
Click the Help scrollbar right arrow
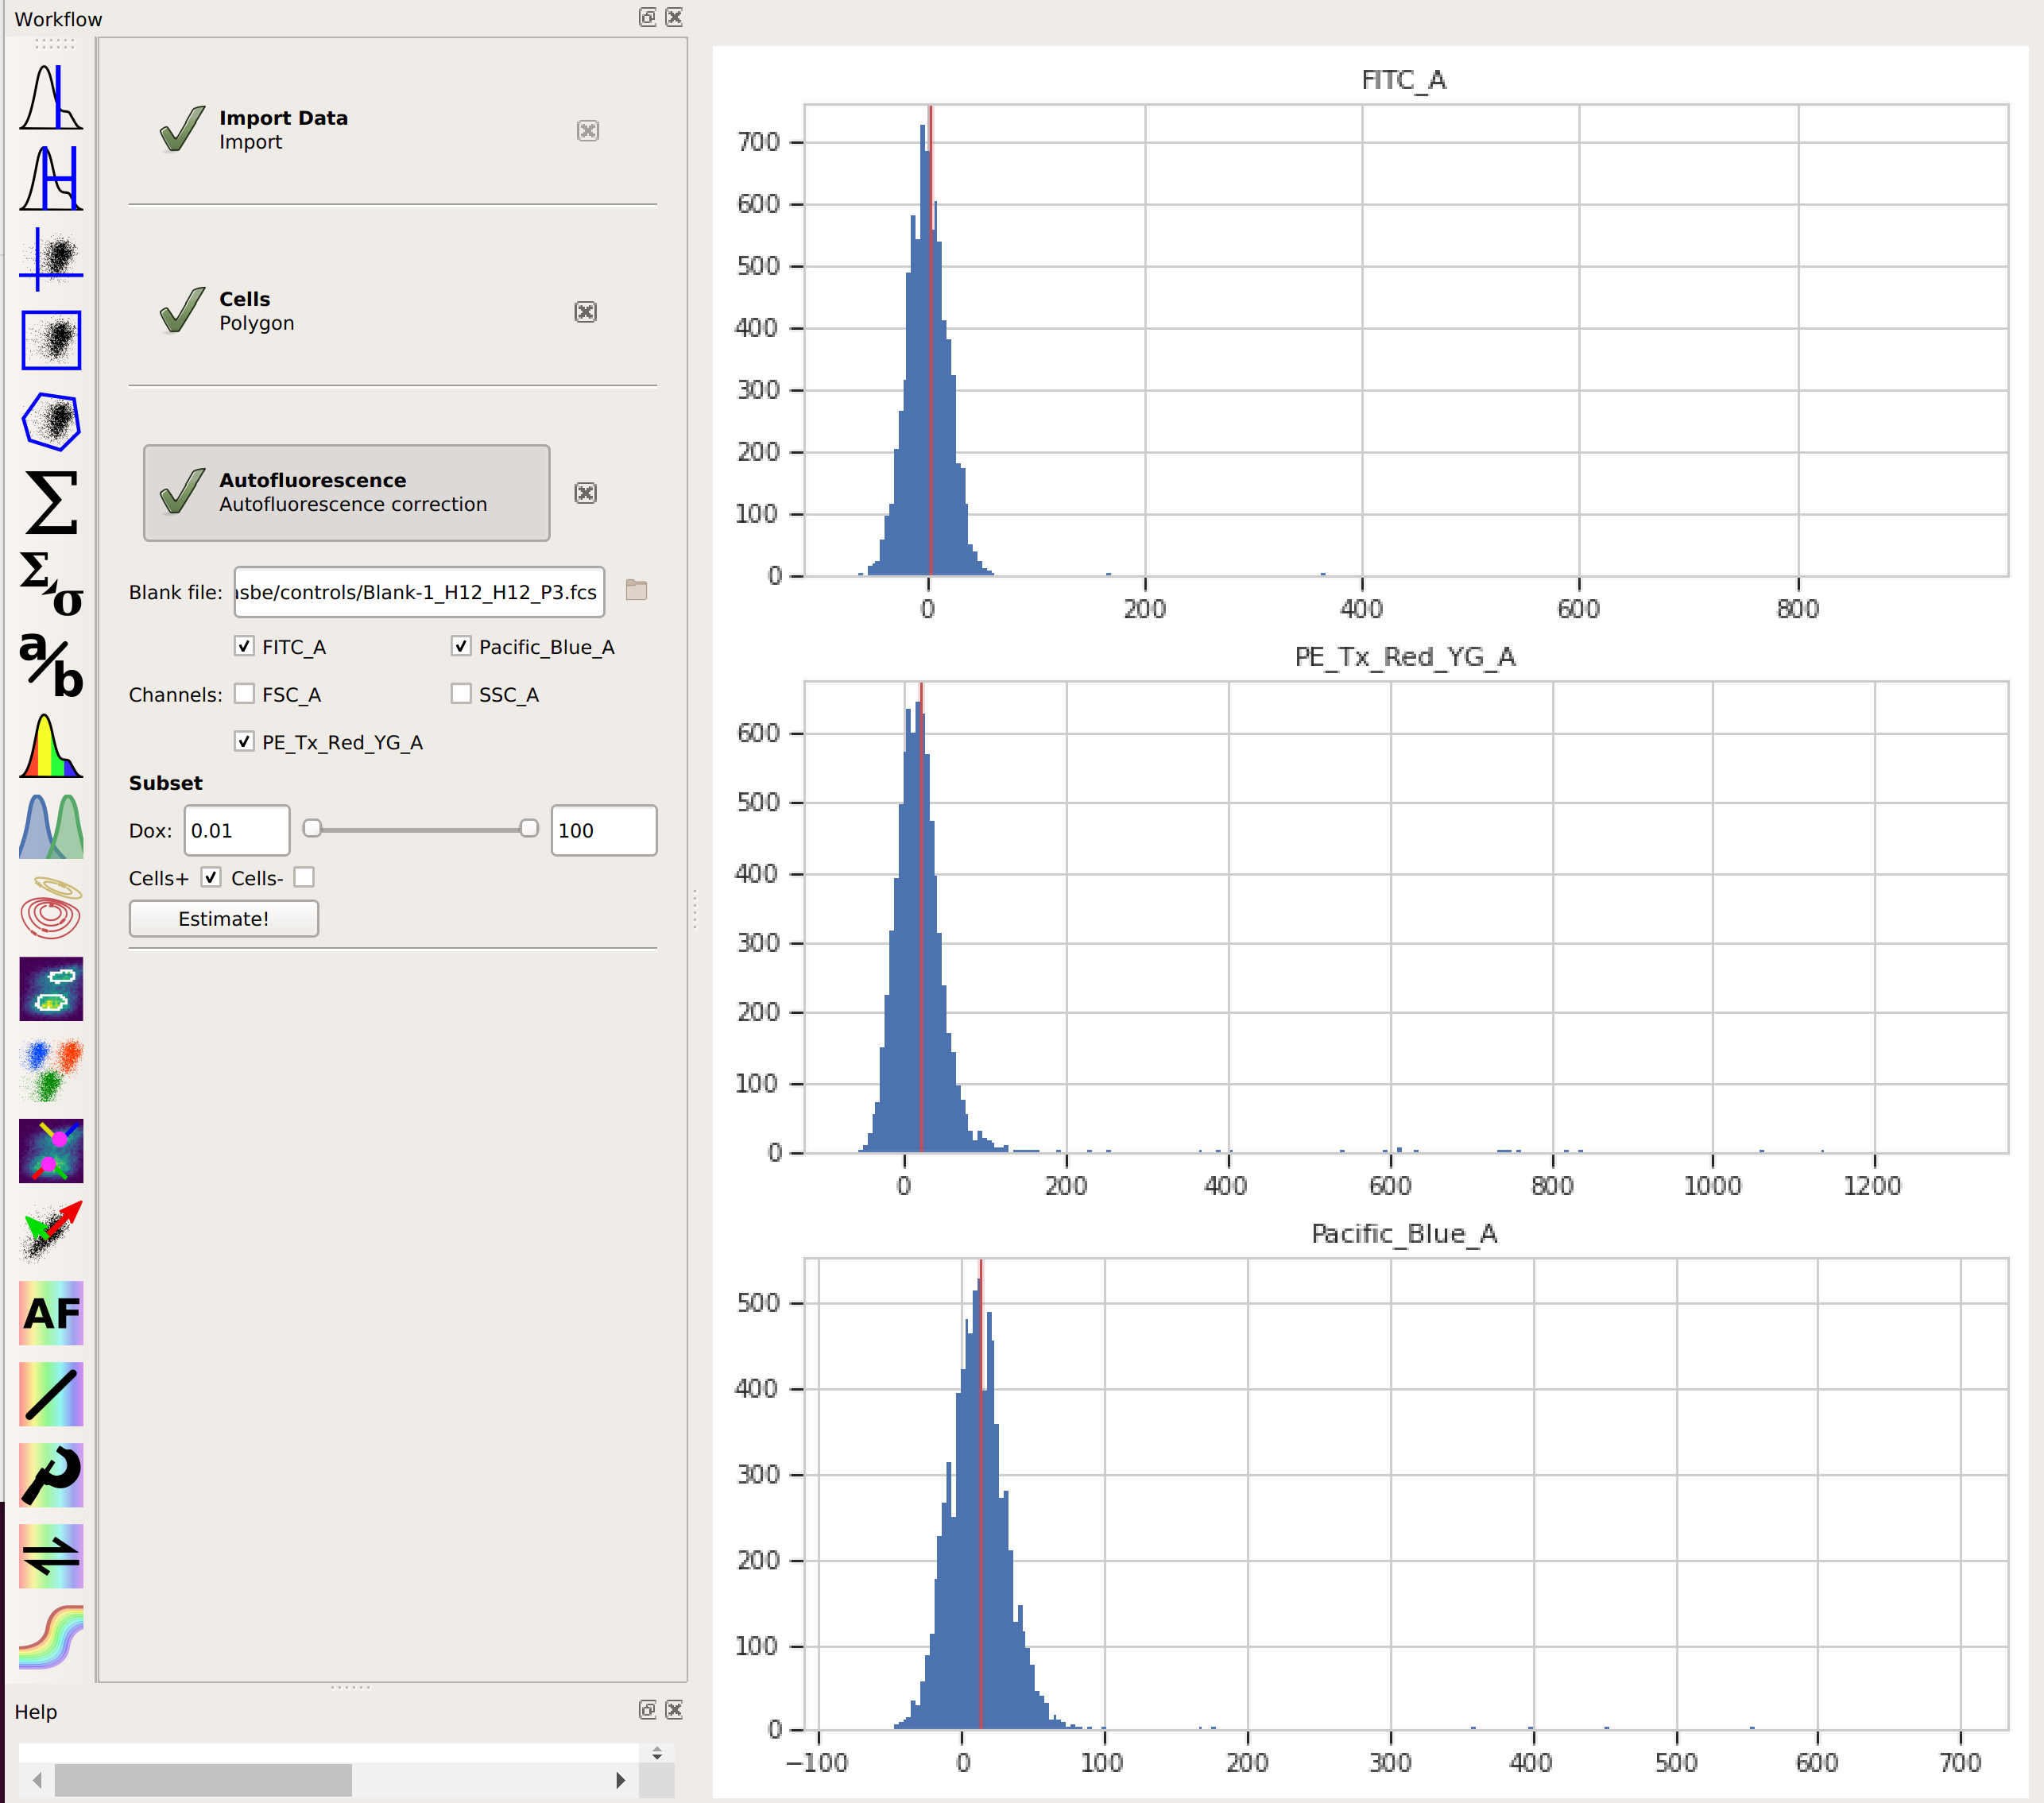pyautogui.click(x=621, y=1780)
